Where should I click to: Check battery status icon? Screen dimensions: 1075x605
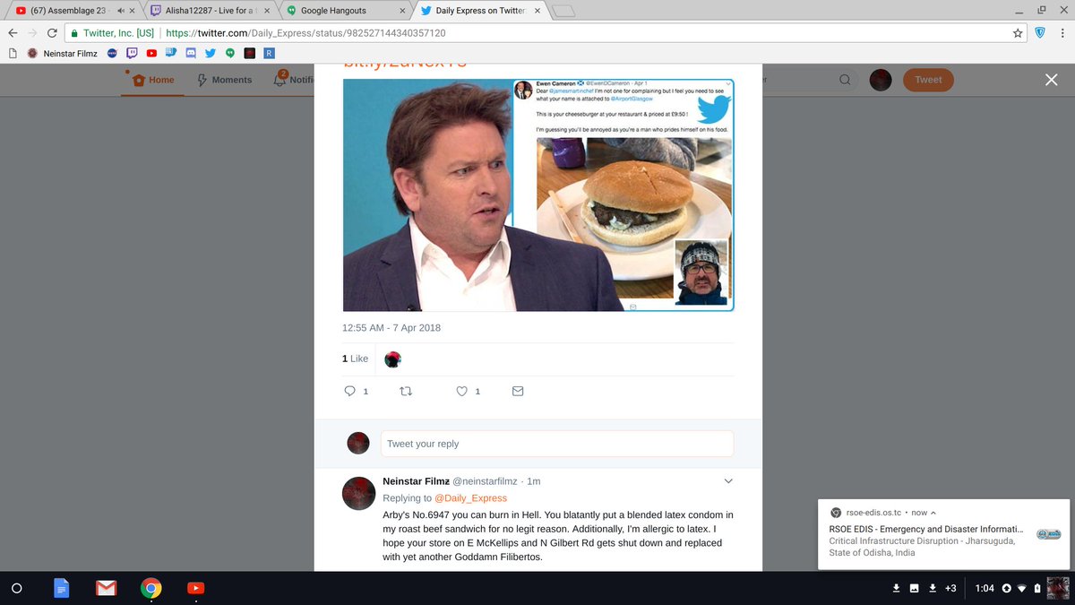[1037, 588]
